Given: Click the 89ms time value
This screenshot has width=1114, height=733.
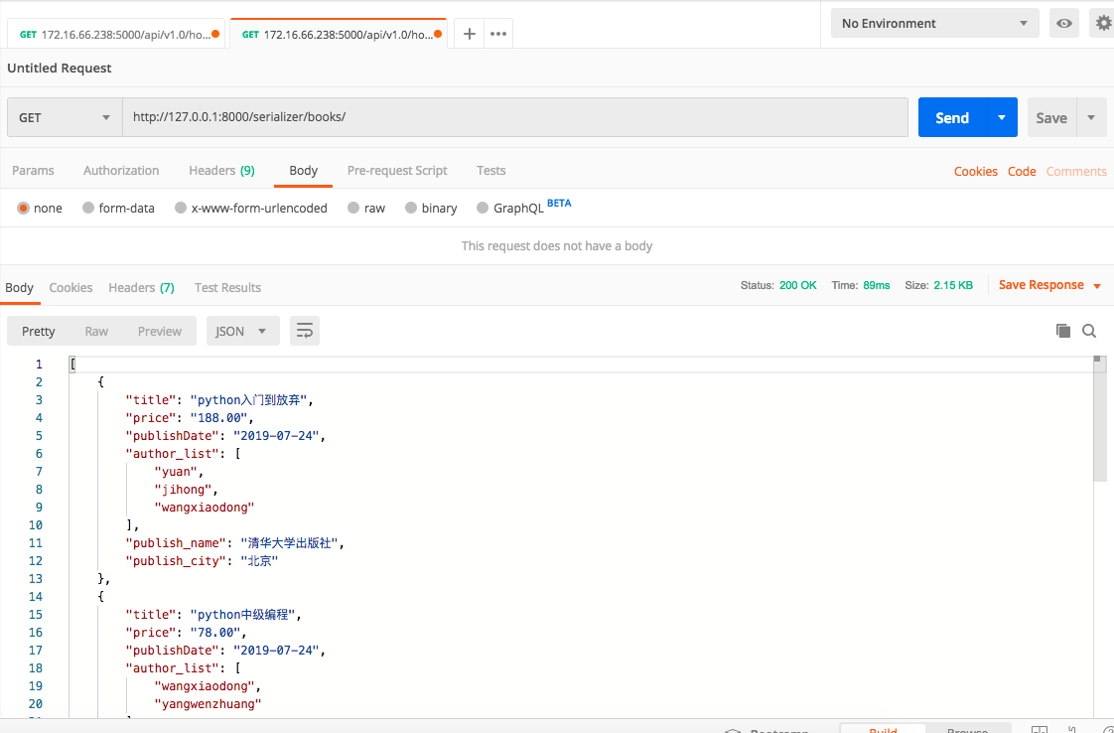Looking at the screenshot, I should (x=876, y=285).
